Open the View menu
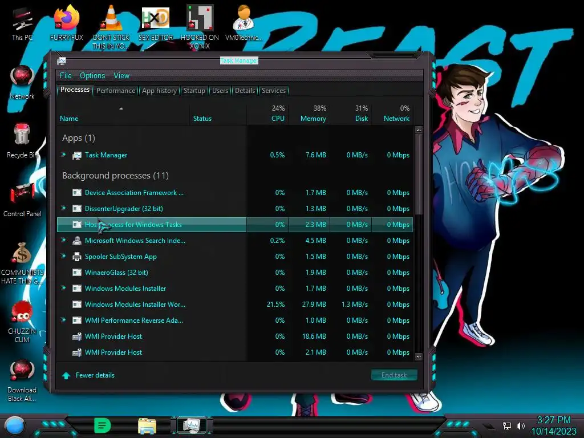Image resolution: width=584 pixels, height=438 pixels. 121,76
